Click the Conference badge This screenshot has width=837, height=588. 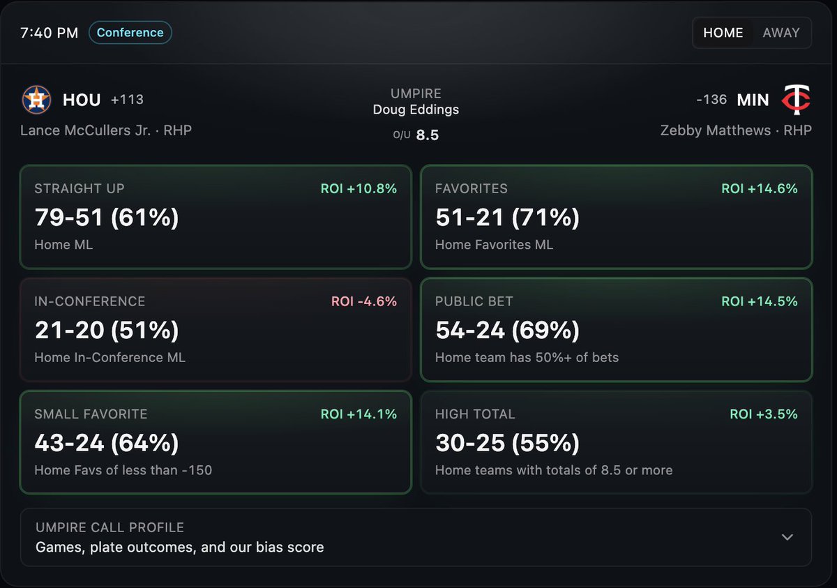point(130,33)
